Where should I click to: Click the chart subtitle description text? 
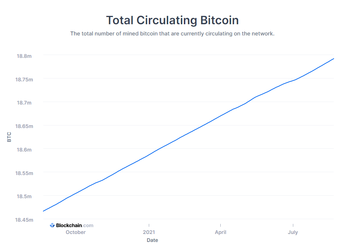(172, 34)
